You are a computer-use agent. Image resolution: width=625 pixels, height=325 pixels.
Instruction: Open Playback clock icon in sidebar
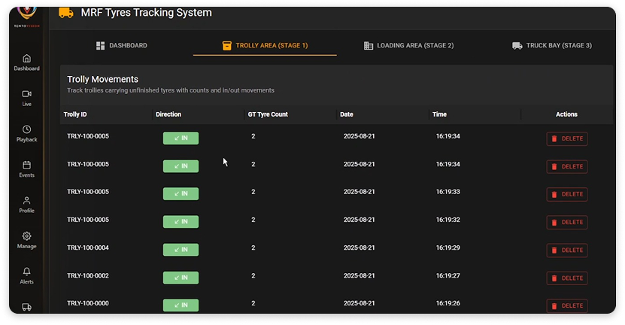tap(26, 129)
